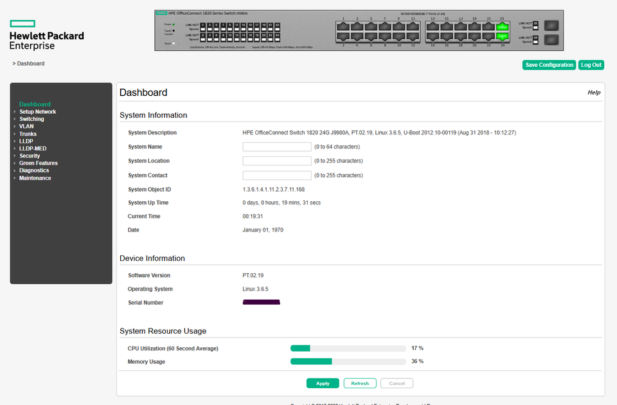Click the Save Configuration button
This screenshot has height=405, width=617.
pyautogui.click(x=549, y=65)
